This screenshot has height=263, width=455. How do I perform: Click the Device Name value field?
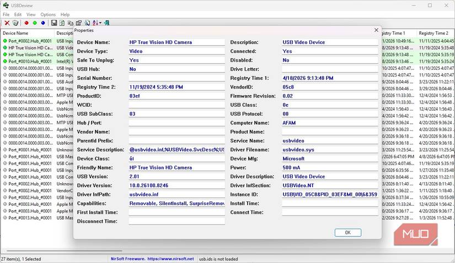pos(176,42)
